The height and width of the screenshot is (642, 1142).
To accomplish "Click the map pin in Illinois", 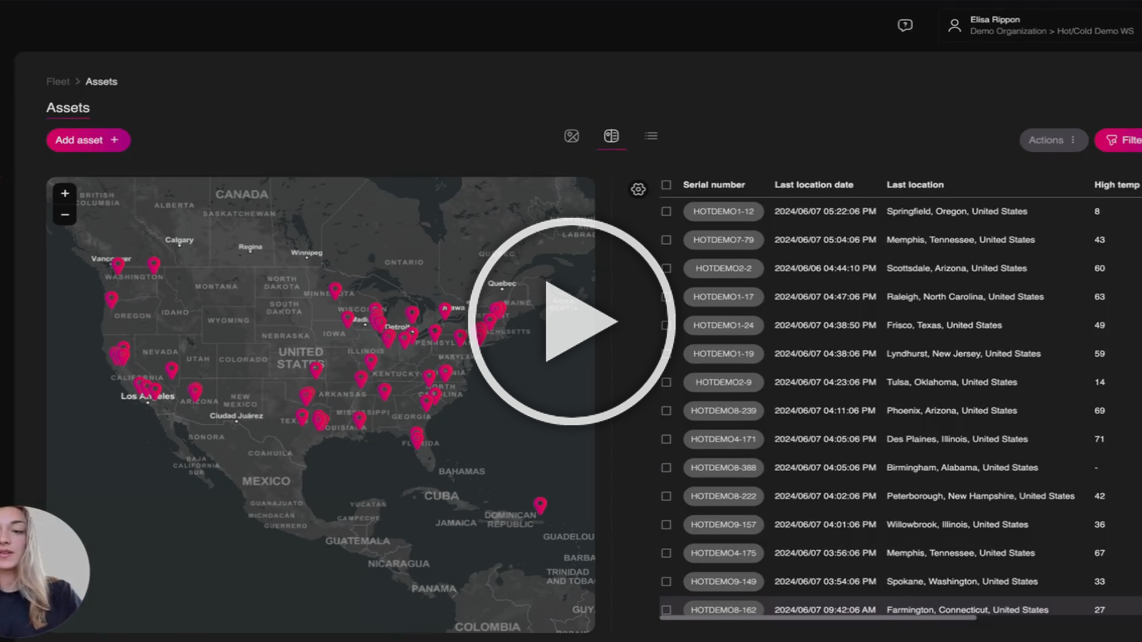I will [371, 362].
